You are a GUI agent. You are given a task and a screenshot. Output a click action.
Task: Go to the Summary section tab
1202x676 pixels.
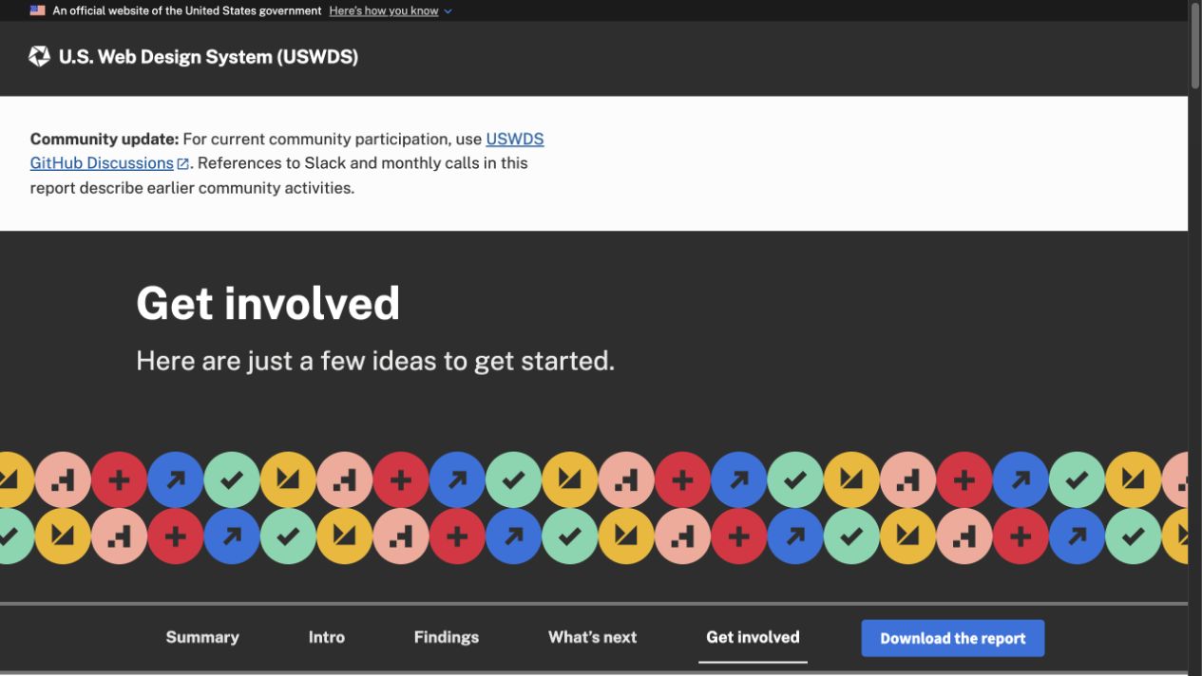tap(202, 637)
